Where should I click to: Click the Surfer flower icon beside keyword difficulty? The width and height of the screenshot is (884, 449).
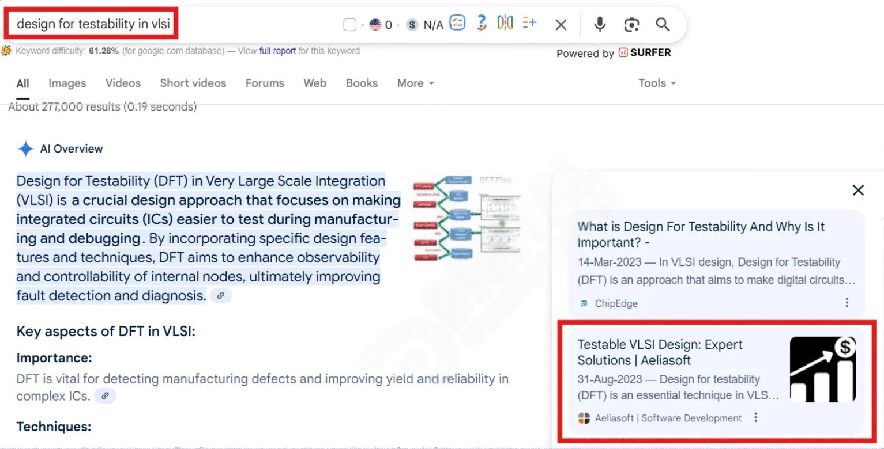6,51
